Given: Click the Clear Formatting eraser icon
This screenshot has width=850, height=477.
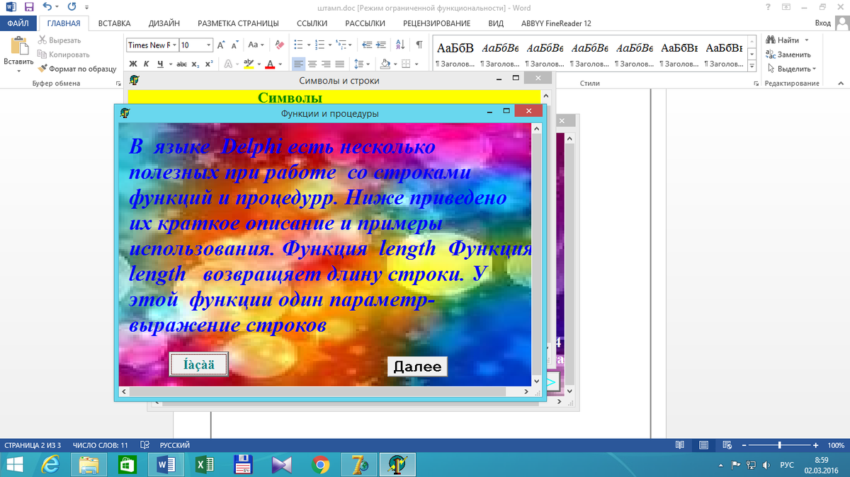Looking at the screenshot, I should (x=279, y=45).
